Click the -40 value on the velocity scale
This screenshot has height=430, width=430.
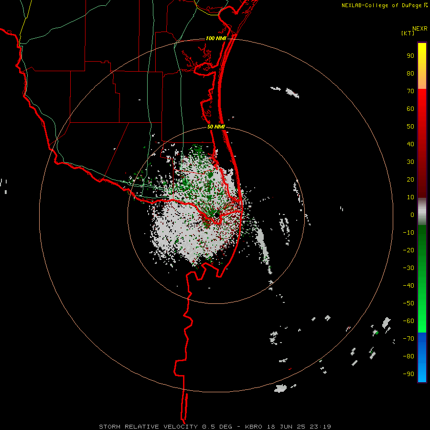pos(408,286)
